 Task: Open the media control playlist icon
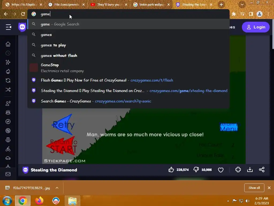pos(242,14)
